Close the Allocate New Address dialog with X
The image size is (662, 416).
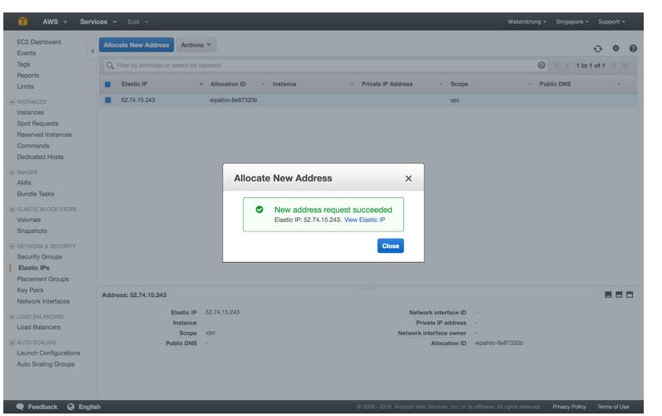pyautogui.click(x=408, y=179)
